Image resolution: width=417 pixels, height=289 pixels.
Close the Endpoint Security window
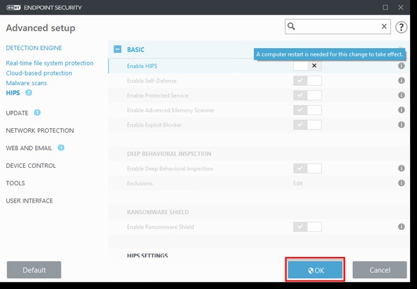click(x=401, y=8)
